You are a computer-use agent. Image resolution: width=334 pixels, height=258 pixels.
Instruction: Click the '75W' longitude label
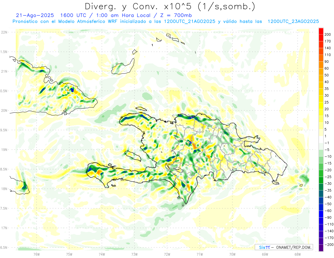(x=69, y=254)
